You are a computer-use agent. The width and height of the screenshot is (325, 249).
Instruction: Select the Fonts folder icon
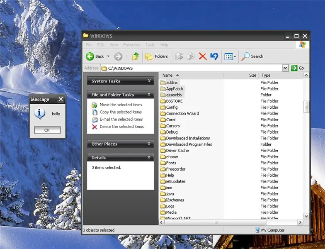[163, 163]
